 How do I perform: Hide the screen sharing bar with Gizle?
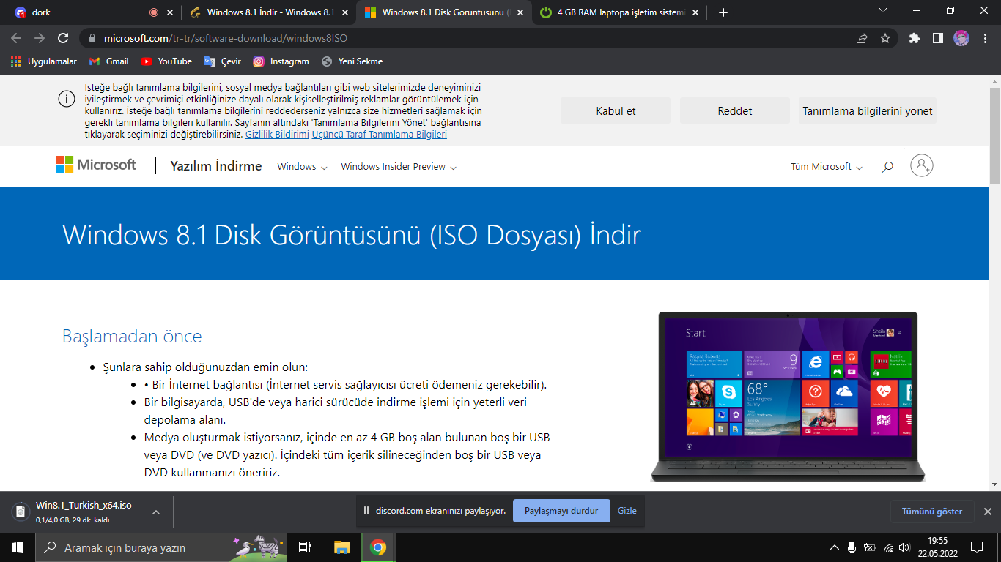tap(627, 511)
